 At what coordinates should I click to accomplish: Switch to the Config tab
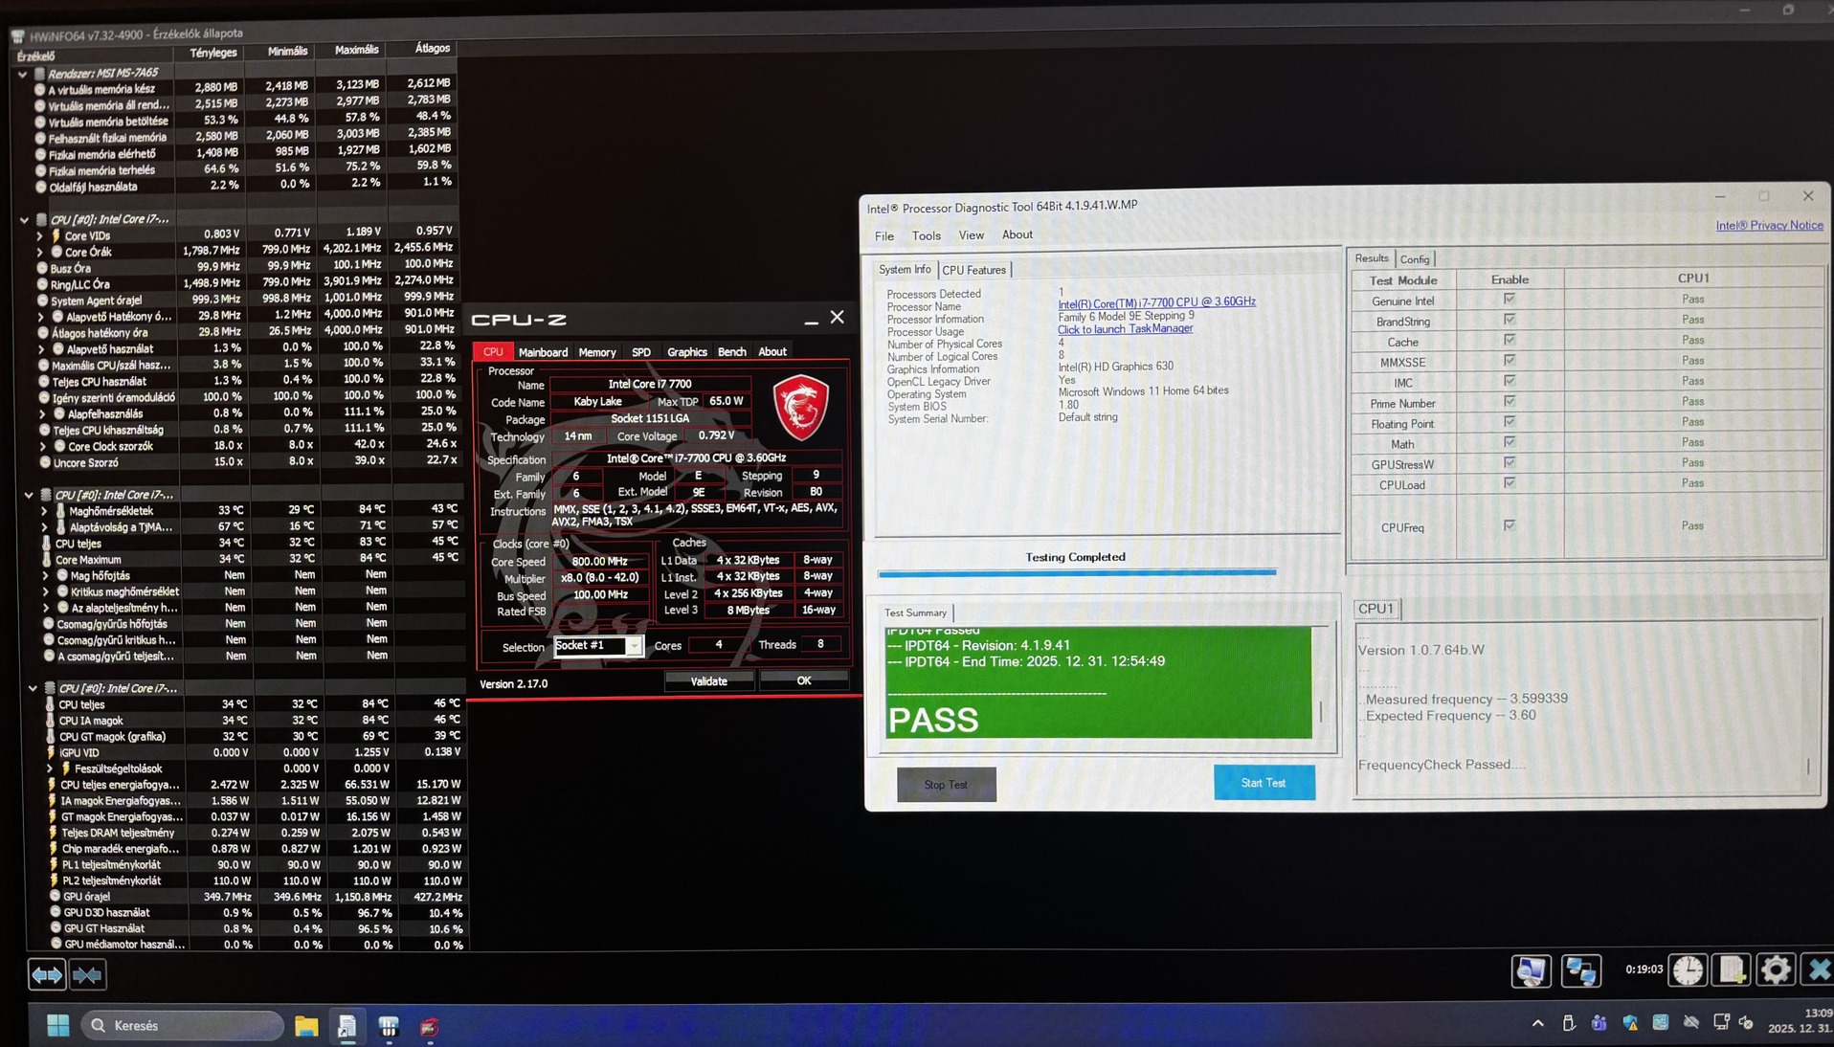[x=1415, y=259]
